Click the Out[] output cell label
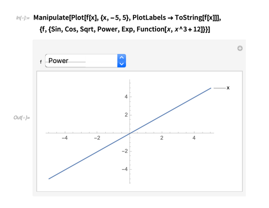Image resolution: width=269 pixels, height=208 pixels. 22,118
